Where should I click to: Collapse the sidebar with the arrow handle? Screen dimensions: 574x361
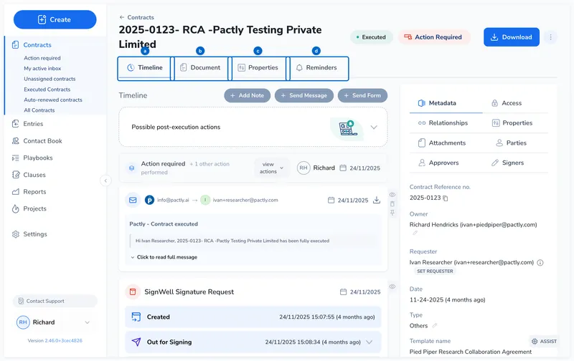[x=105, y=180]
